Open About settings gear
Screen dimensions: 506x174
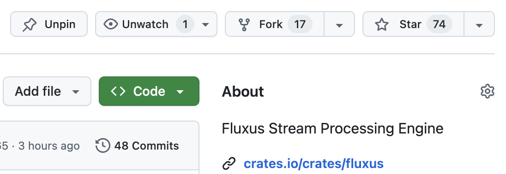click(487, 91)
